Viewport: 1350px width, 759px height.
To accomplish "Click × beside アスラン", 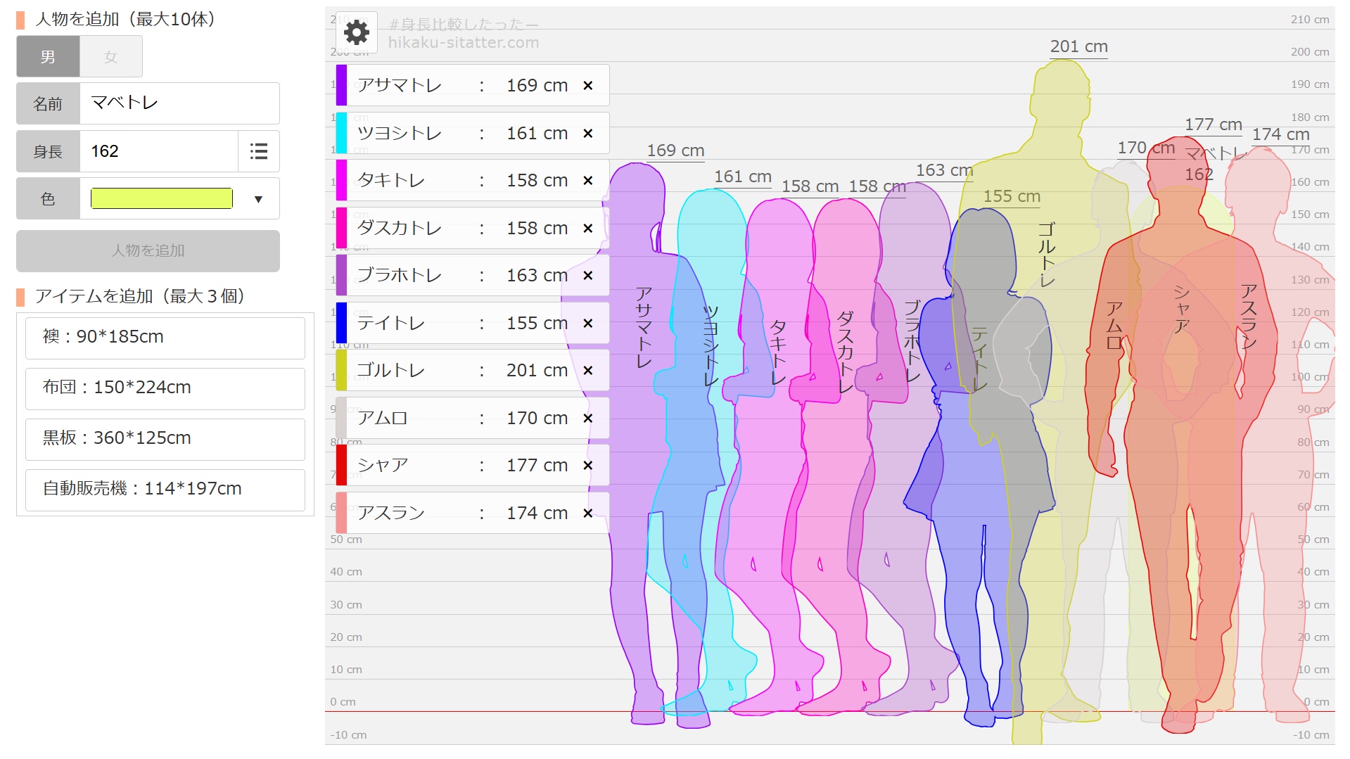I will click(588, 514).
